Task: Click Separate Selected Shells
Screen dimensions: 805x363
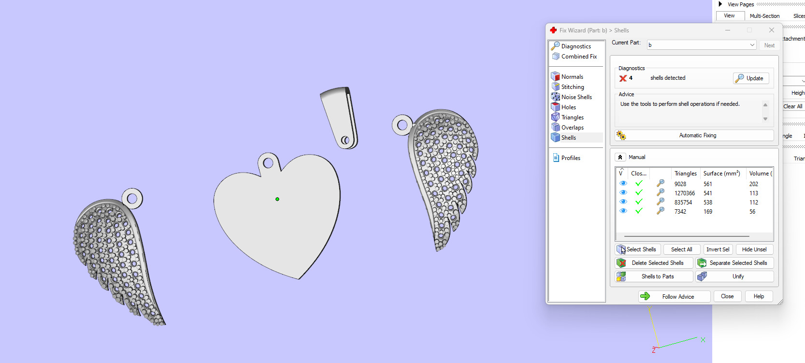Action: point(734,263)
